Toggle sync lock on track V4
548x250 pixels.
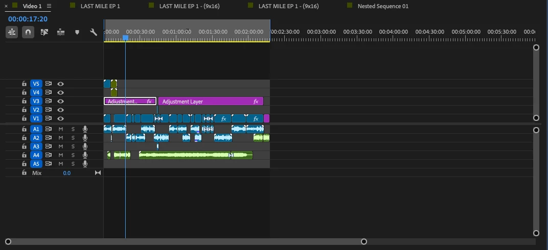tap(48, 92)
